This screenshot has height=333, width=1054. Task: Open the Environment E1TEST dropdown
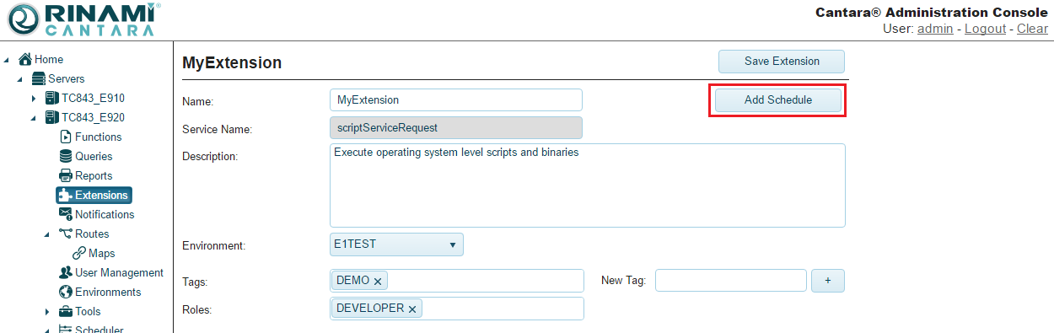[x=396, y=244]
